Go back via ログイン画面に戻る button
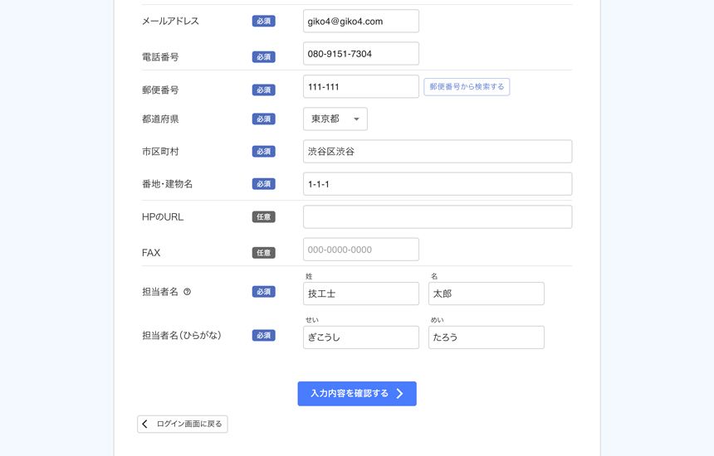Viewport: 714px width, 456px height. click(x=183, y=424)
